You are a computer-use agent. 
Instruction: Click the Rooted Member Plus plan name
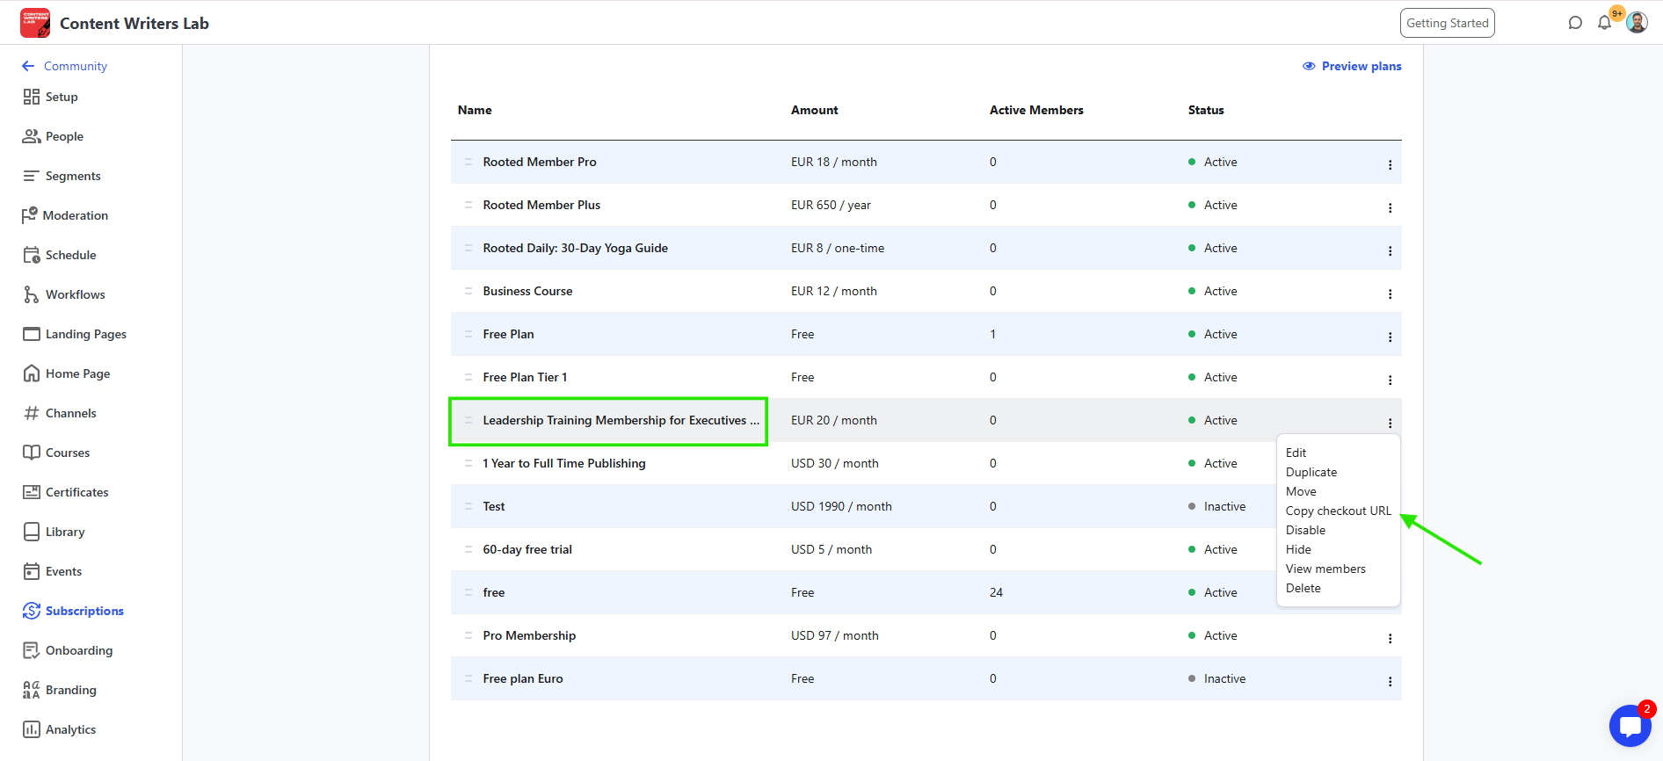[x=541, y=205]
